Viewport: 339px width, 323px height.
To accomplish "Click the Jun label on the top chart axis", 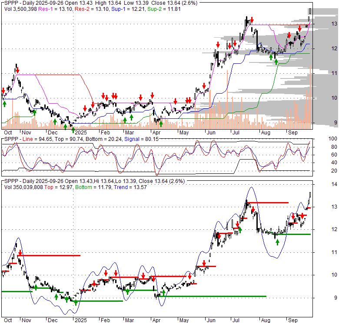I will 211,133.
